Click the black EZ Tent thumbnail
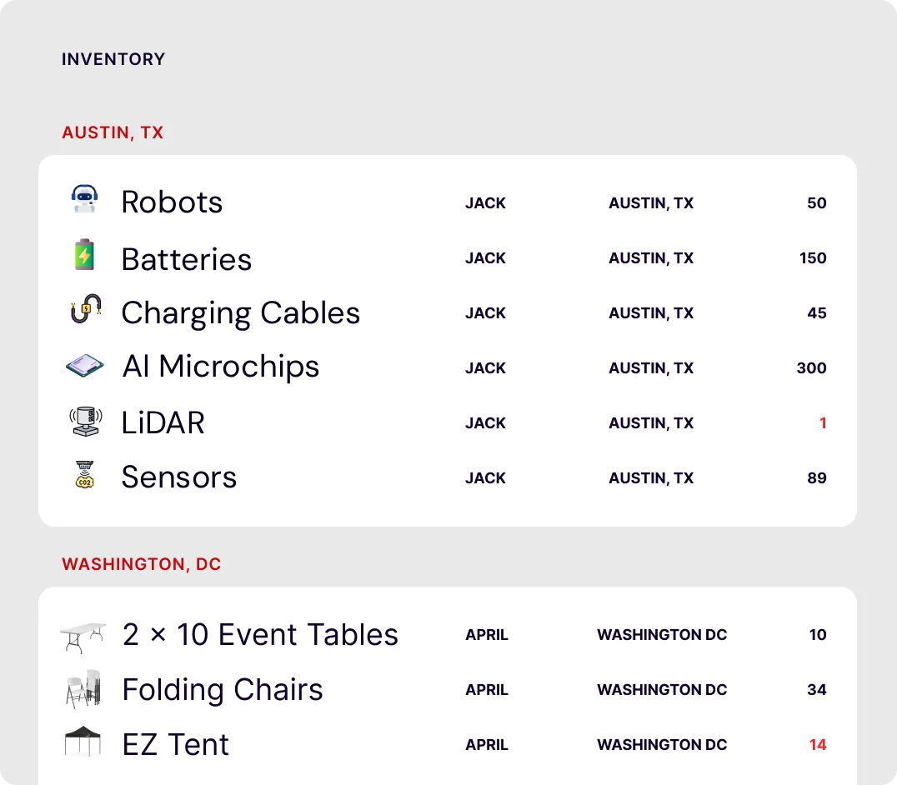The image size is (897, 785). (x=83, y=741)
